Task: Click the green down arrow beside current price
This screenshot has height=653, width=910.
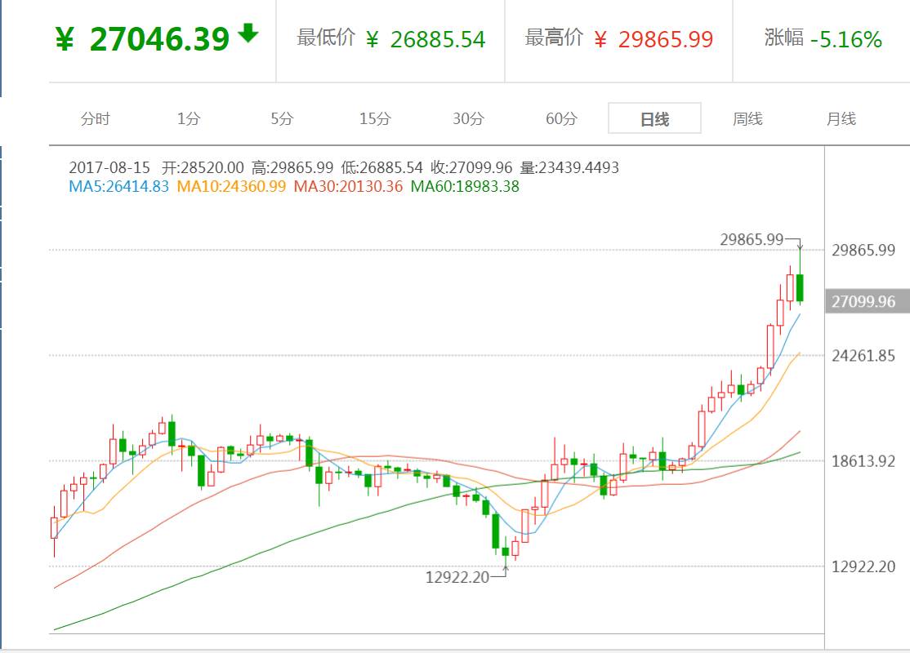Action: pos(248,33)
